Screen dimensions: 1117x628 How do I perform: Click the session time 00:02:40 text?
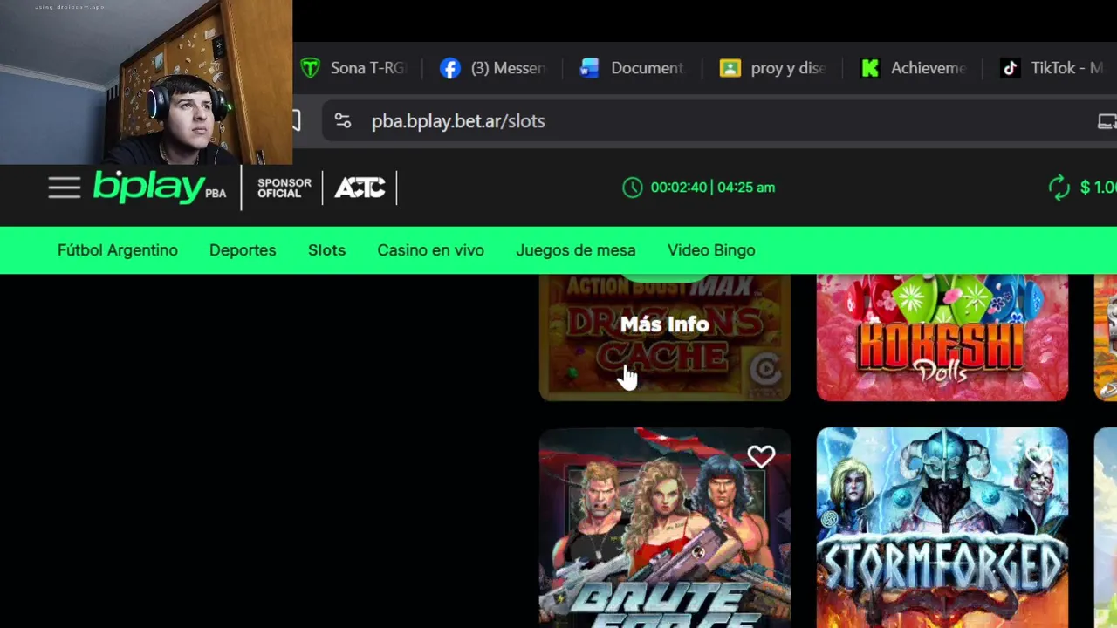coord(678,188)
